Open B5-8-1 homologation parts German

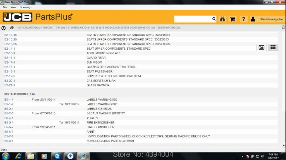click(9, 141)
